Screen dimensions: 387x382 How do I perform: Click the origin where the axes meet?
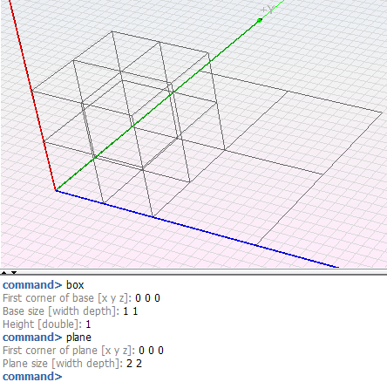pos(56,191)
